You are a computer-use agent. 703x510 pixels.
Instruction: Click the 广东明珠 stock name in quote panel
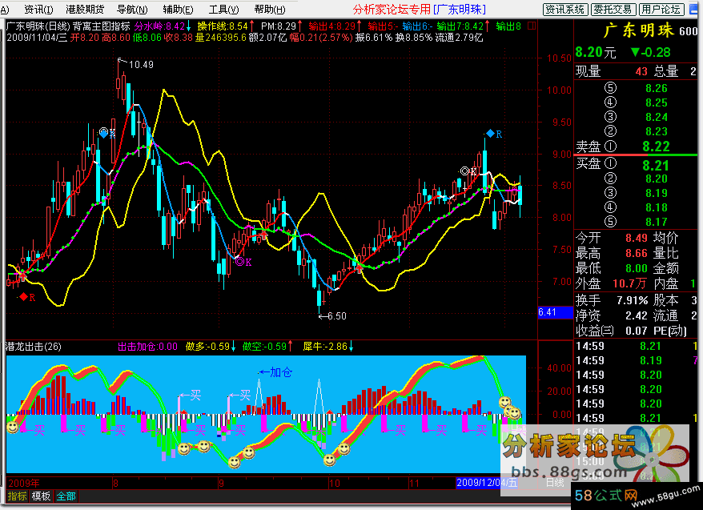pyautogui.click(x=639, y=30)
